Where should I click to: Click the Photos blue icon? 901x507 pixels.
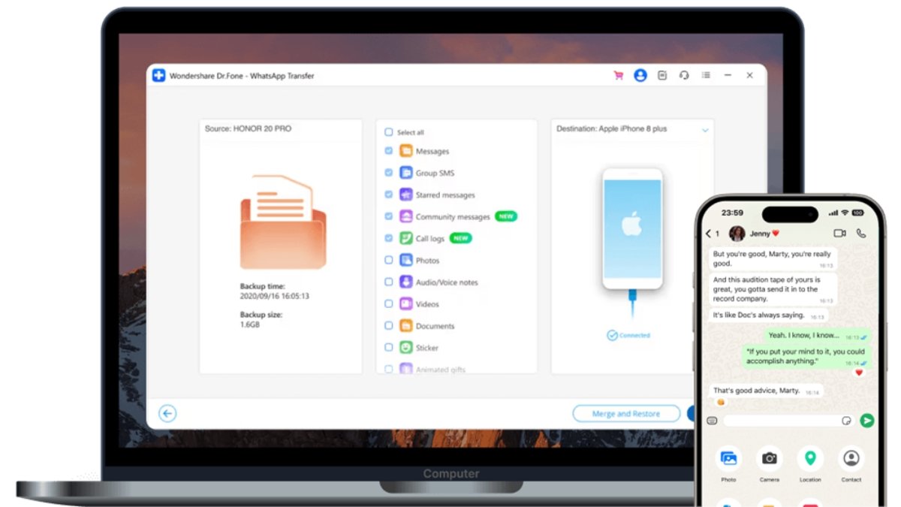(x=405, y=260)
